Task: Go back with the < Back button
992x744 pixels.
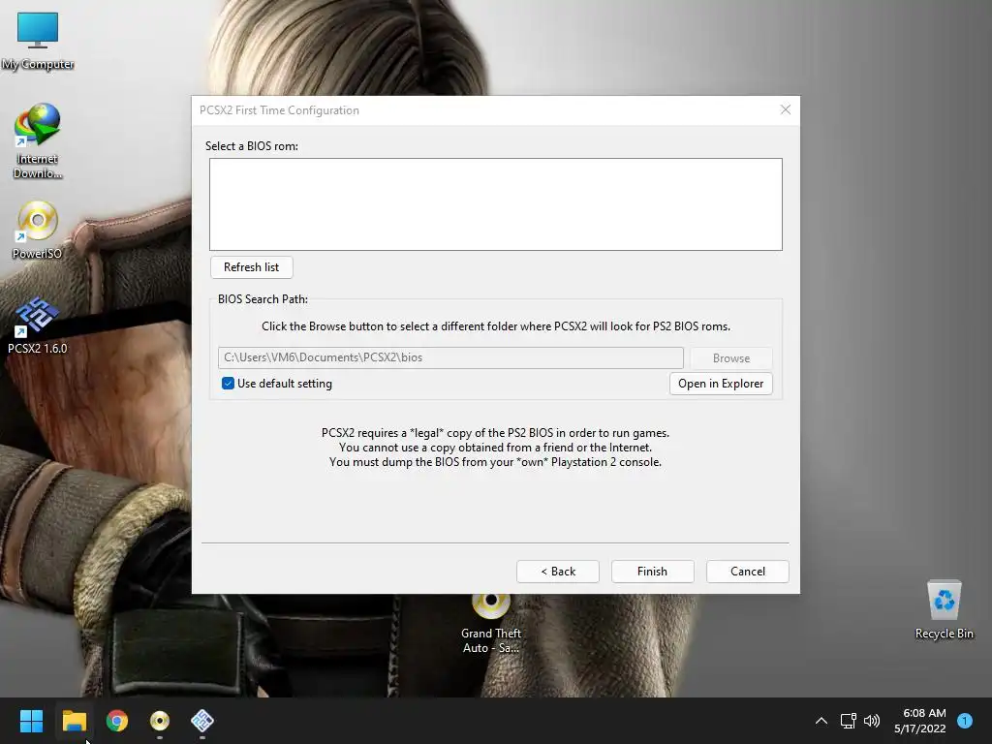Action: 557,572
